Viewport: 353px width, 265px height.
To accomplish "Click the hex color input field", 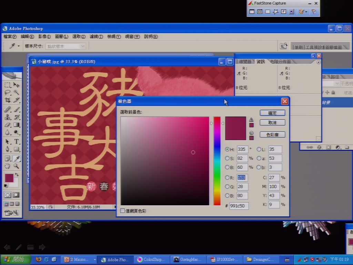I will coord(239,206).
